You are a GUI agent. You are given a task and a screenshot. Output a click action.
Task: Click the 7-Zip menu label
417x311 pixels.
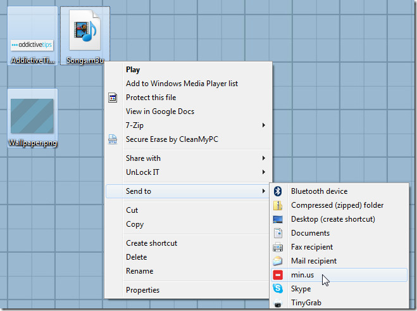(135, 125)
